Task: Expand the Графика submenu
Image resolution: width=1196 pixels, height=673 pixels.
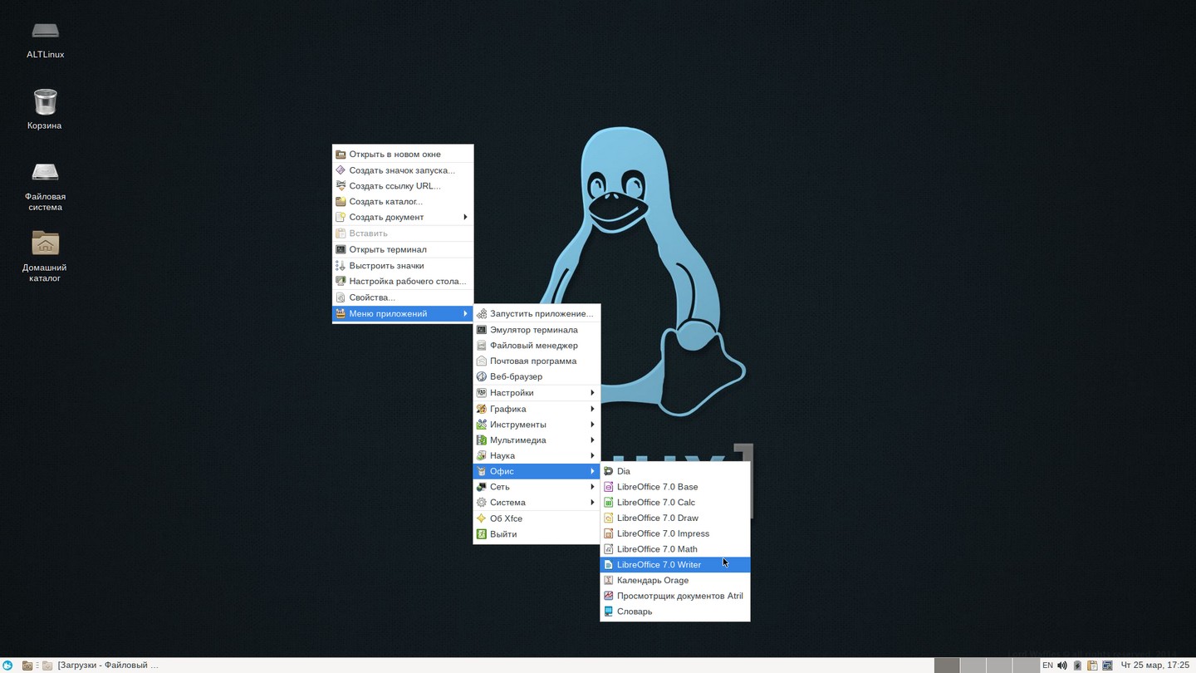Action: click(537, 409)
